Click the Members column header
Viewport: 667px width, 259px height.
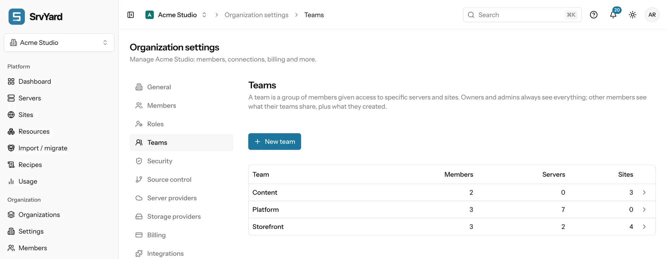pos(459,174)
